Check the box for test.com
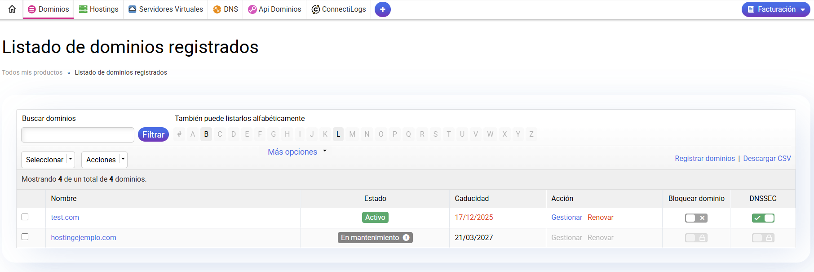814x272 pixels. (25, 217)
